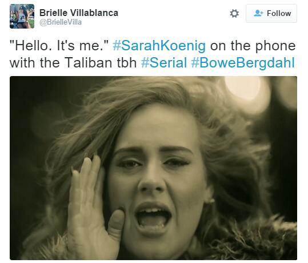
Task: Open the gear settings icon
Action: tap(234, 13)
